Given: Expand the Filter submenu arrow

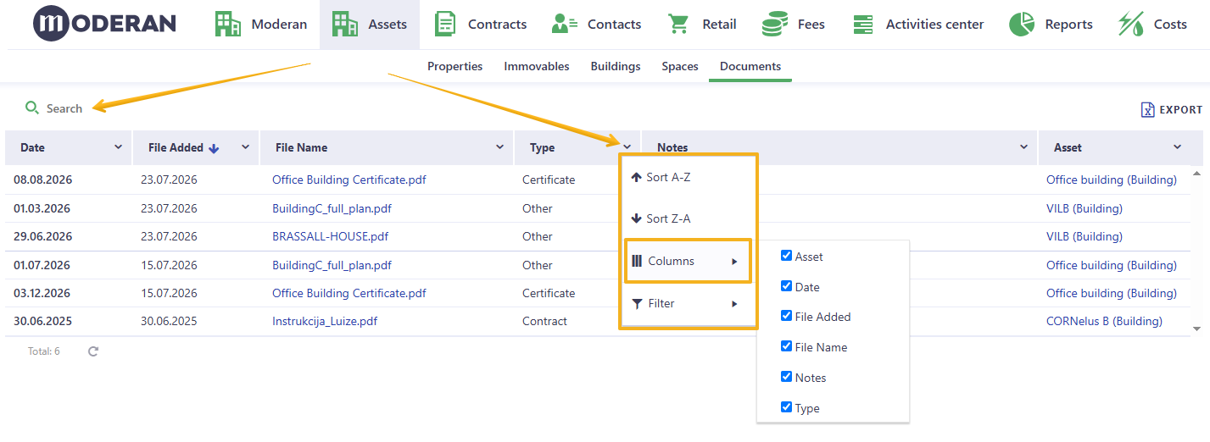Looking at the screenshot, I should pos(734,304).
